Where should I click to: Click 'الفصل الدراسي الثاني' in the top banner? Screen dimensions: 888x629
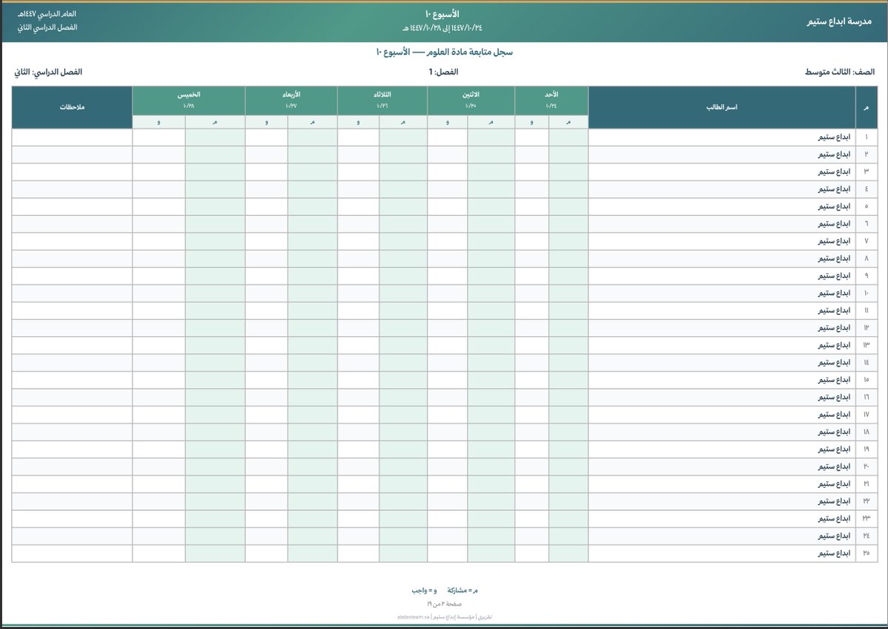47,27
